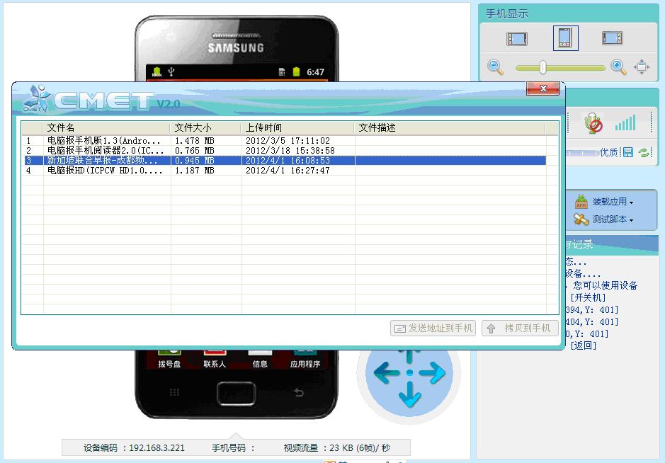Click the APK android icon
Screen dimensions: 665x463
[581, 201]
